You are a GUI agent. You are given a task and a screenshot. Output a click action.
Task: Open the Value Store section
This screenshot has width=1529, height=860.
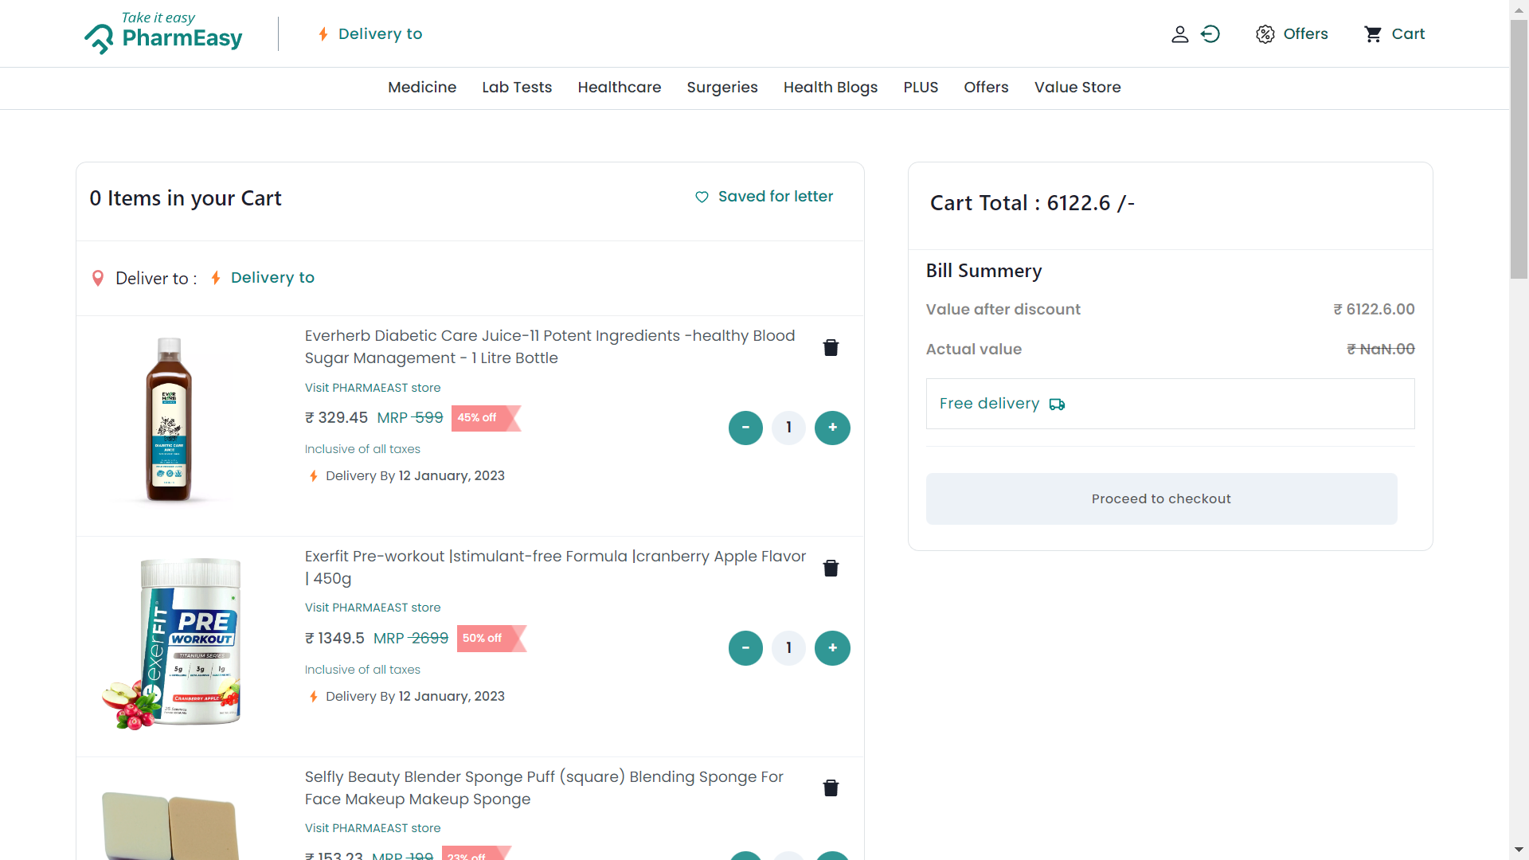click(x=1077, y=88)
